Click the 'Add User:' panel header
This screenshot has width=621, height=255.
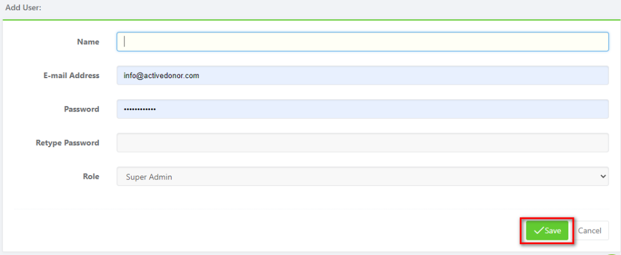[24, 8]
